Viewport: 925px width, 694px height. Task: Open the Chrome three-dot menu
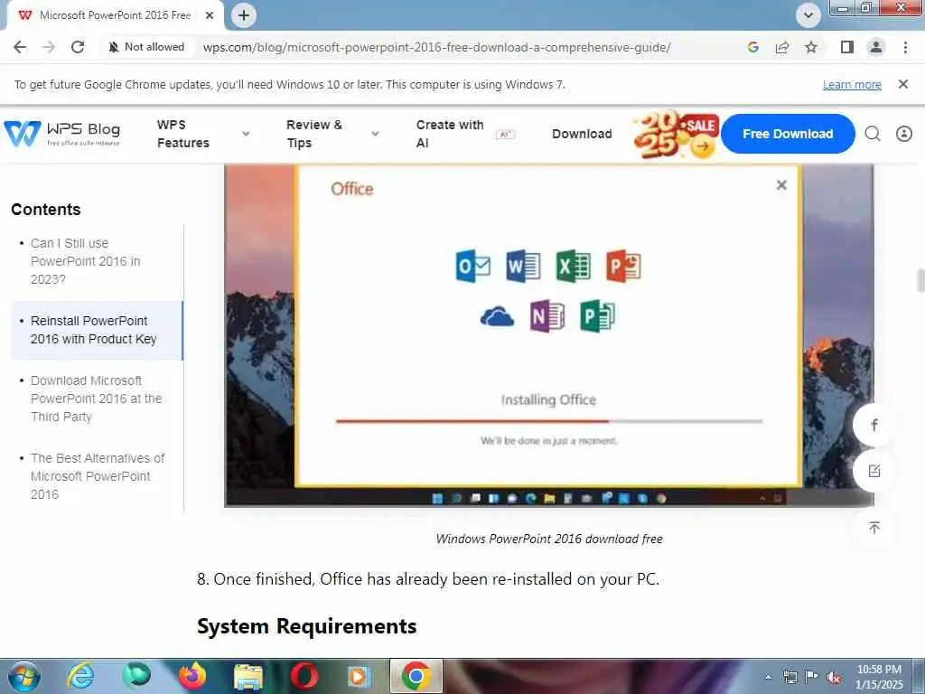pyautogui.click(x=905, y=47)
